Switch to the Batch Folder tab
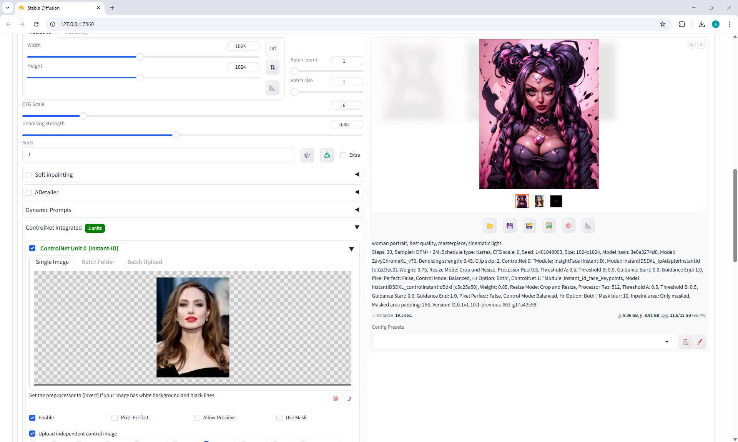Screen dimensions: 738x442 [98, 262]
